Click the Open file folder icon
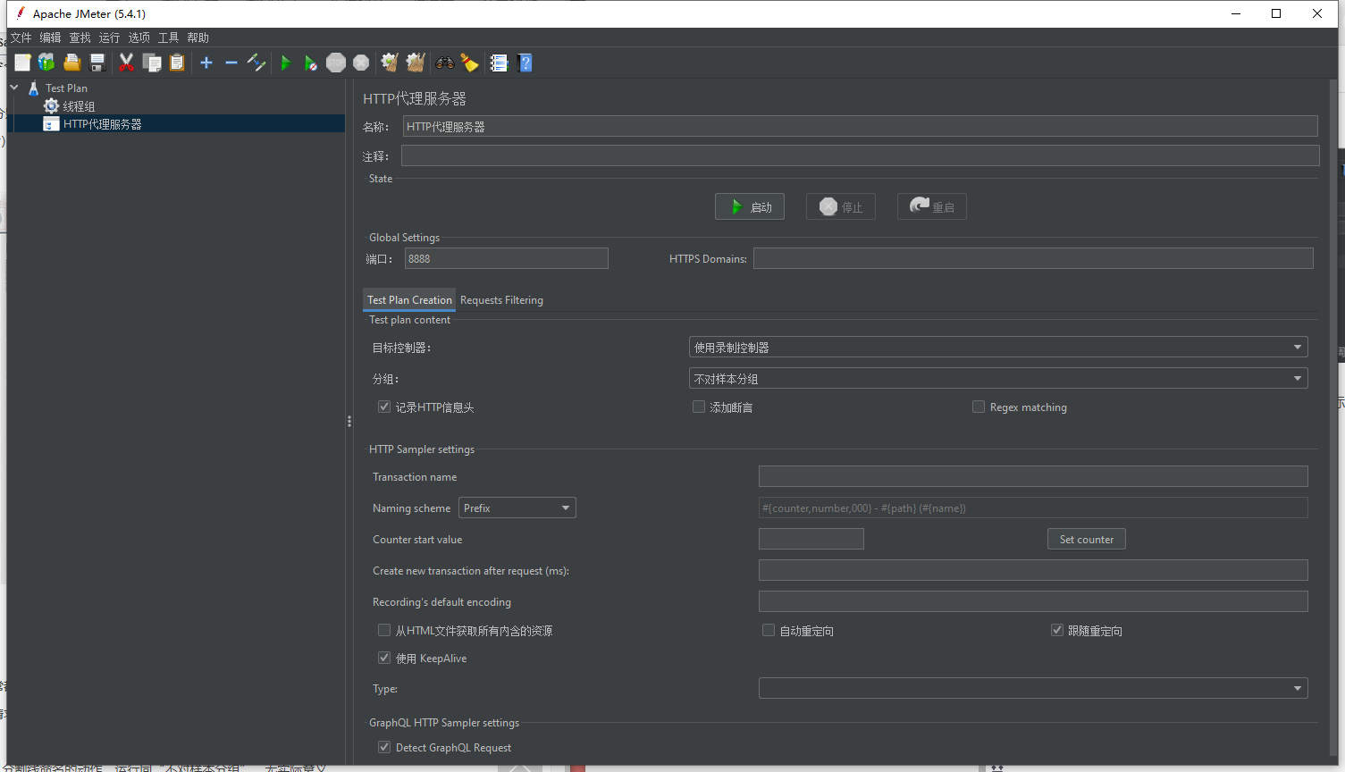The image size is (1345, 772). pyautogui.click(x=72, y=63)
